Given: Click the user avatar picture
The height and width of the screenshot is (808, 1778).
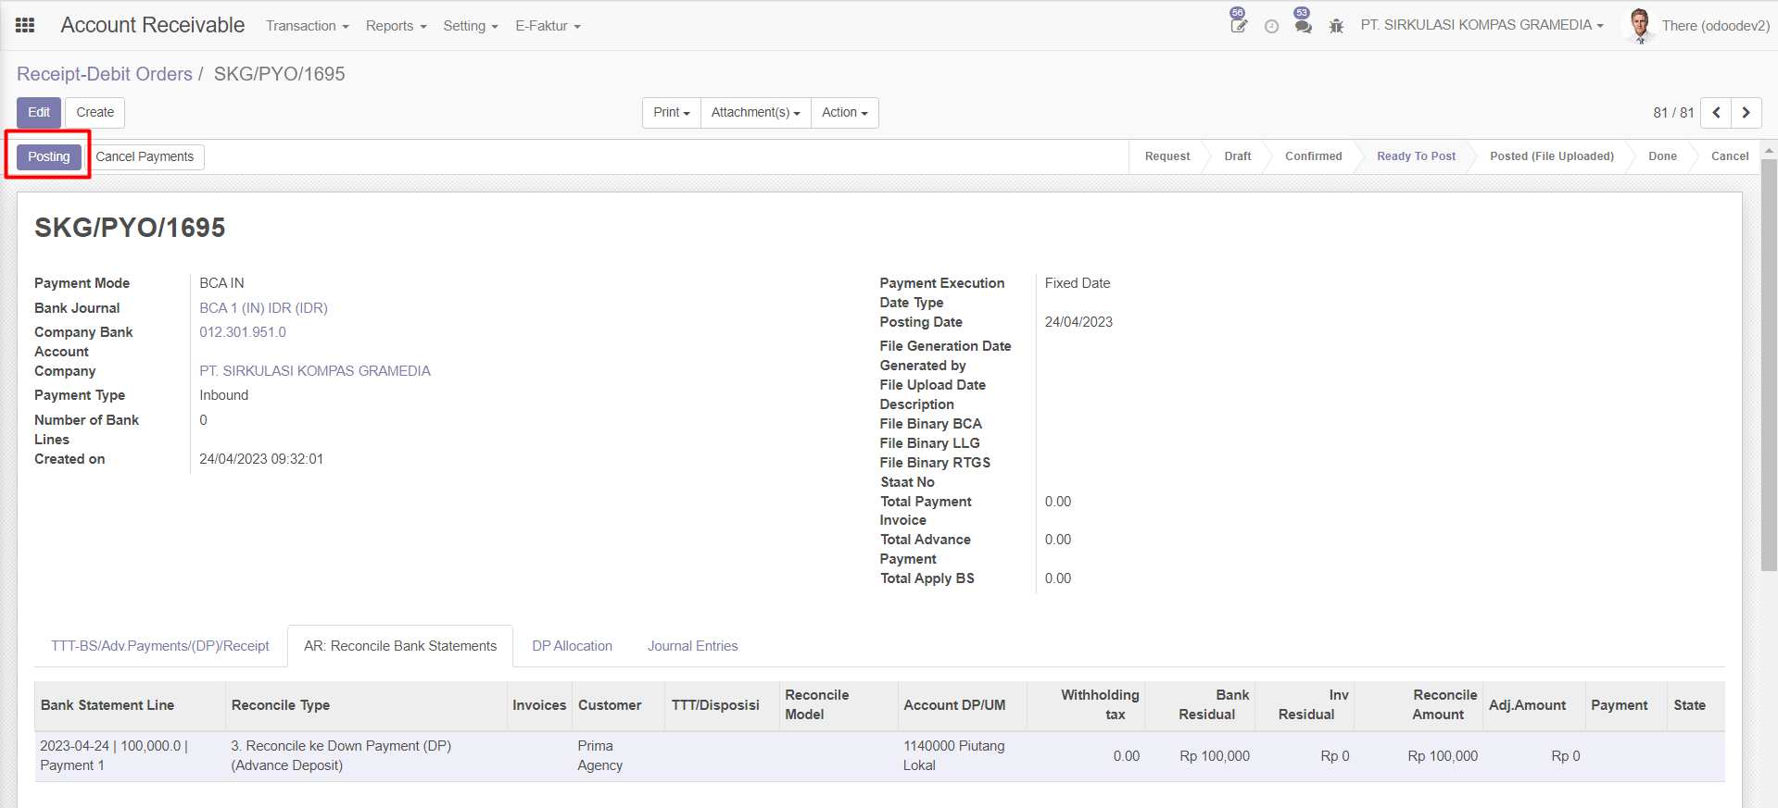Looking at the screenshot, I should (1640, 25).
